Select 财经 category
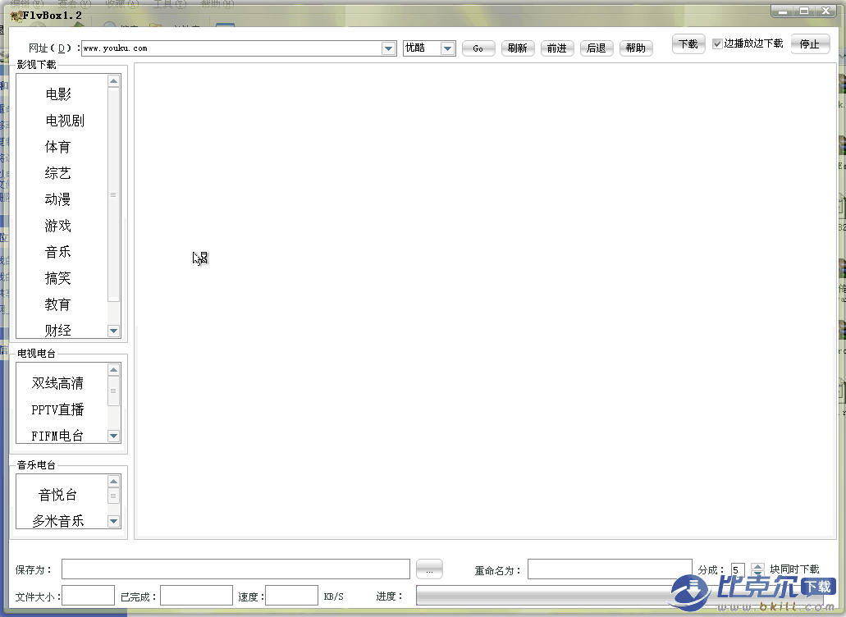Screen dimensions: 846x617 [57, 330]
